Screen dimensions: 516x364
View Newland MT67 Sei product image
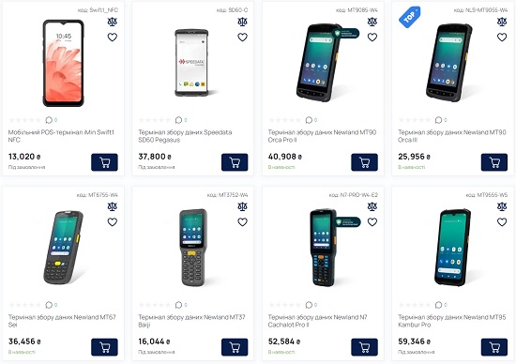(x=63, y=248)
